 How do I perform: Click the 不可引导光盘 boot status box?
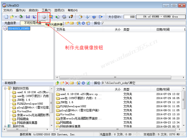tap(33, 23)
